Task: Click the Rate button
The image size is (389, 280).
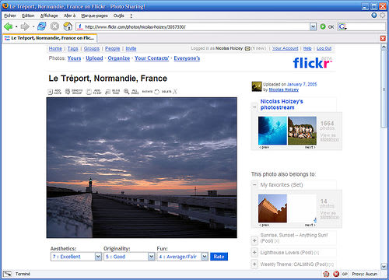Action: pyautogui.click(x=219, y=257)
